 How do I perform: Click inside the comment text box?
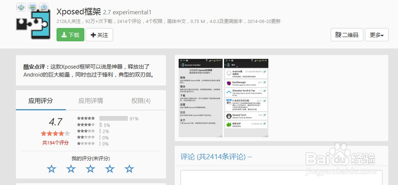(x=281, y=177)
